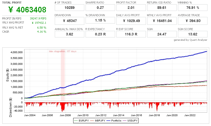Click the Jan-2022 axis label

coord(190,115)
